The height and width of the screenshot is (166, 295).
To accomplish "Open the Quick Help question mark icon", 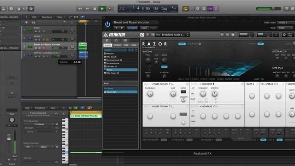I will [11, 9].
